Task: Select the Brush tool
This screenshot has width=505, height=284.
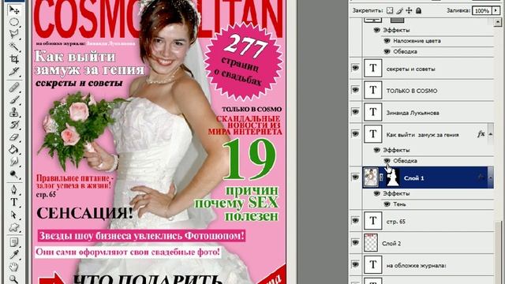Action: [x=14, y=100]
